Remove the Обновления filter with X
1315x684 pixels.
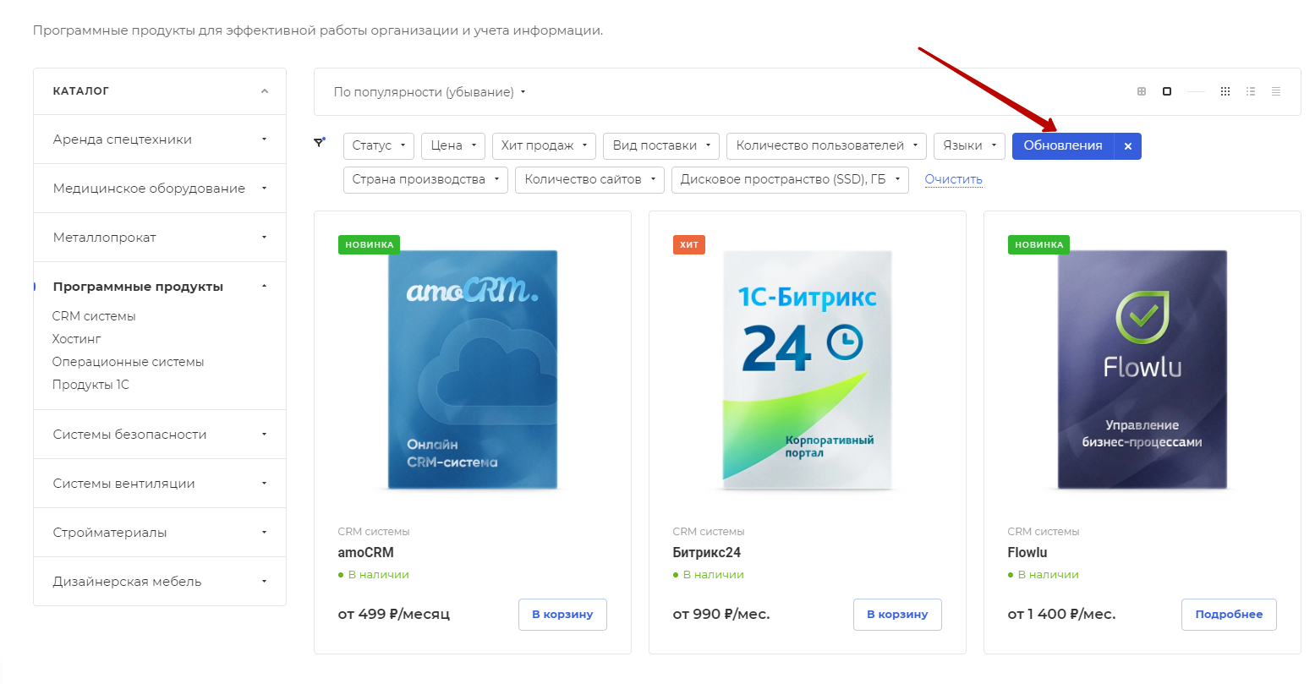coord(1128,146)
